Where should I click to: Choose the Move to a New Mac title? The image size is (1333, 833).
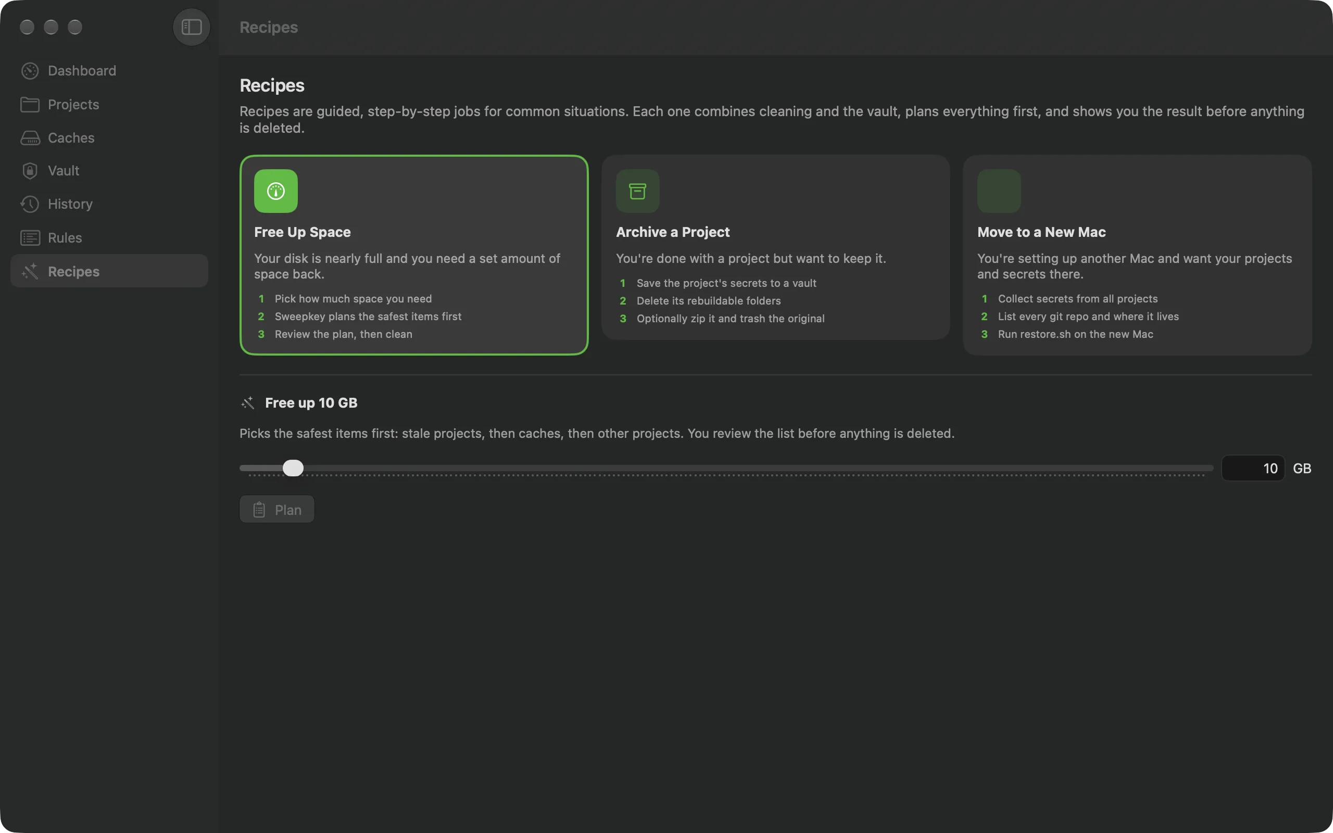pos(1041,232)
